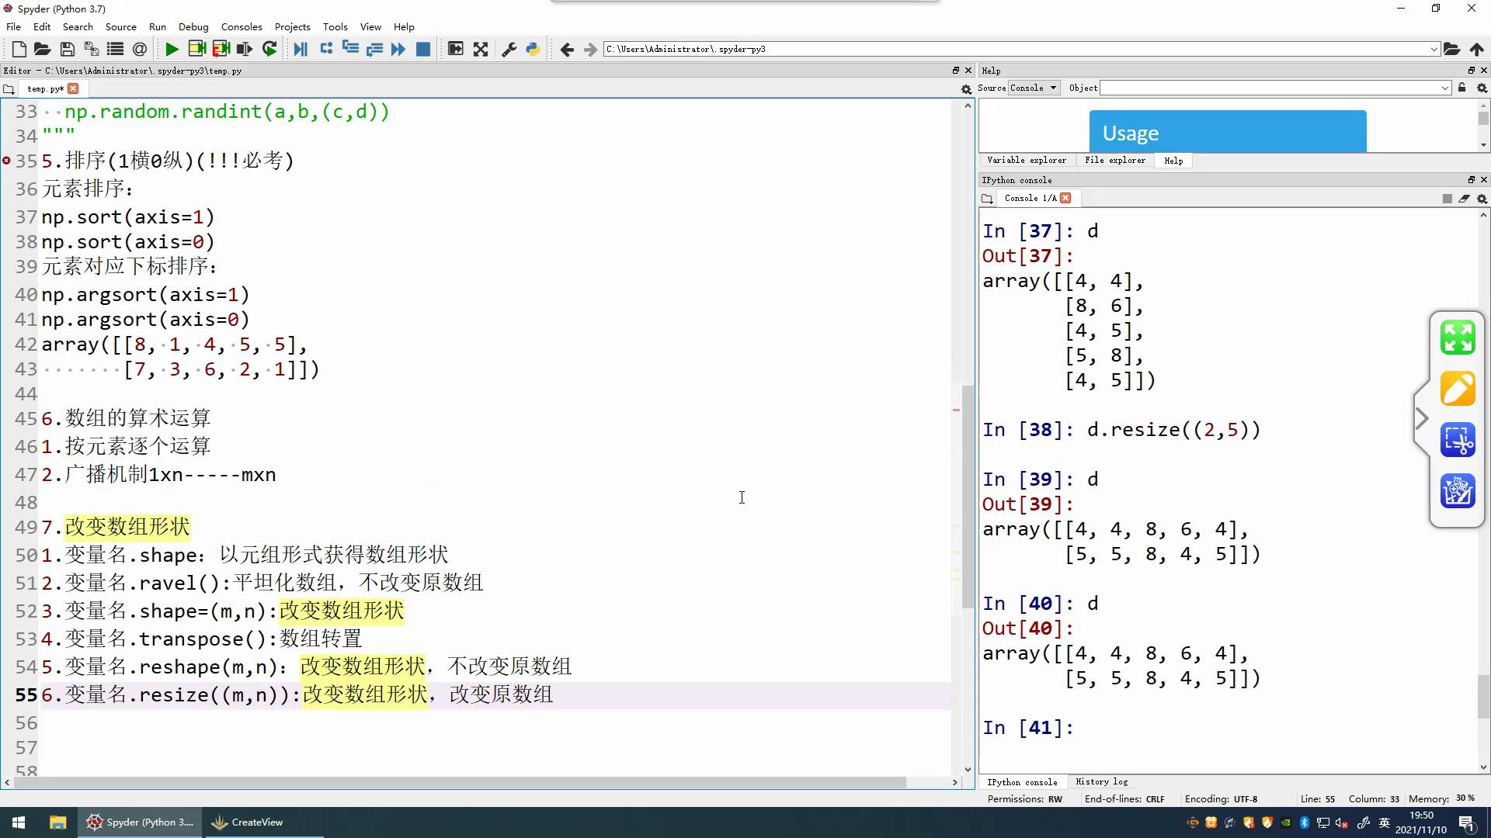The width and height of the screenshot is (1491, 838).
Task: Expand the working directory path dropdown
Action: pos(1434,49)
